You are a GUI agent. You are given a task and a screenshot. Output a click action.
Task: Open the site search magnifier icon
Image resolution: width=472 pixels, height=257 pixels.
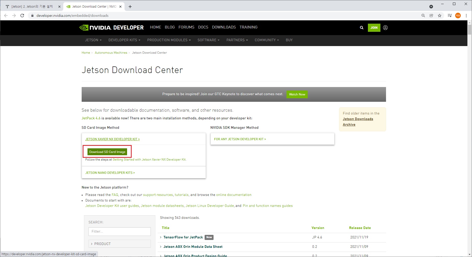[362, 27]
